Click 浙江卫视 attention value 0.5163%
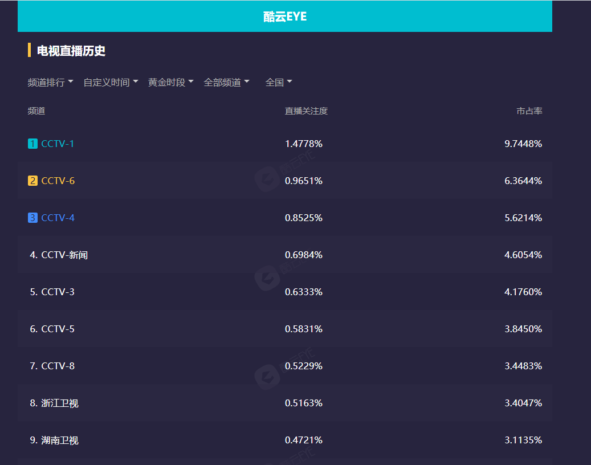Viewport: 591px width, 465px height. pyautogui.click(x=304, y=403)
